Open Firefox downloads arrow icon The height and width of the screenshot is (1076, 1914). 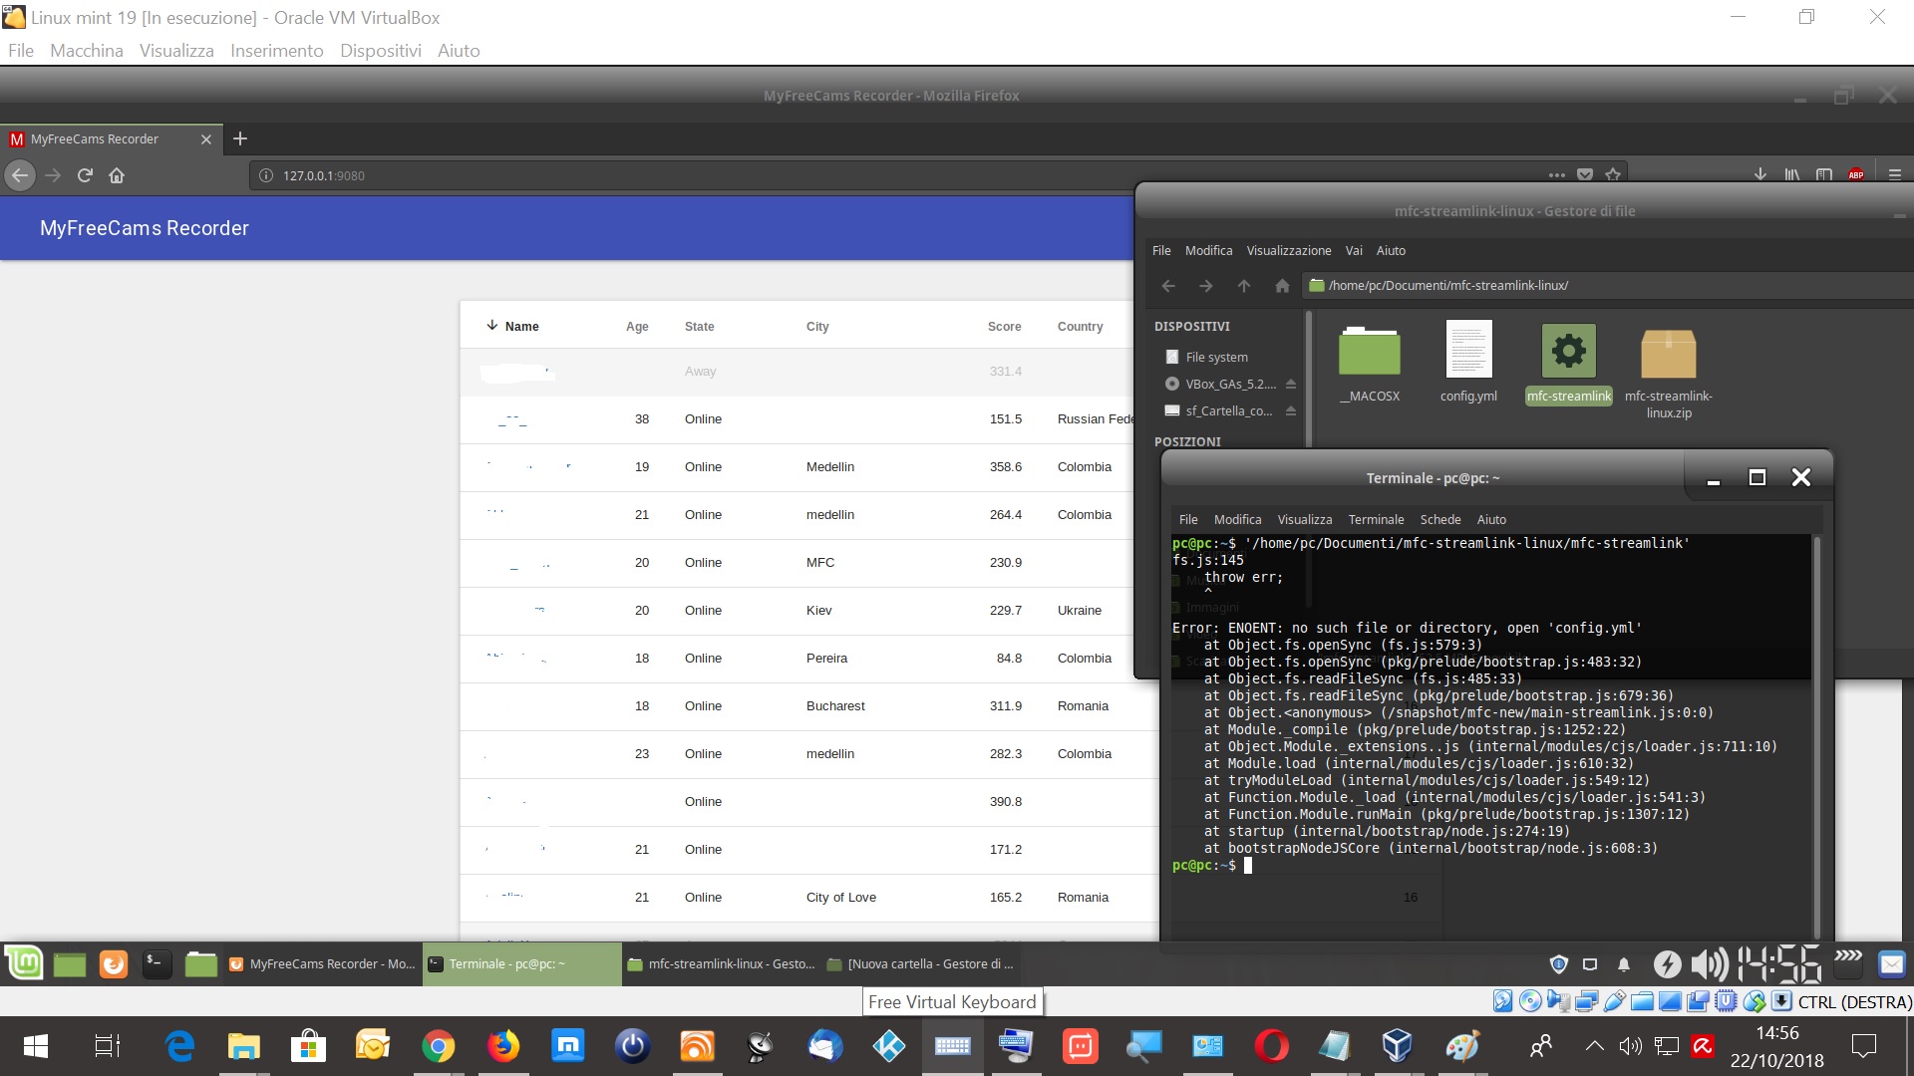tap(1760, 175)
